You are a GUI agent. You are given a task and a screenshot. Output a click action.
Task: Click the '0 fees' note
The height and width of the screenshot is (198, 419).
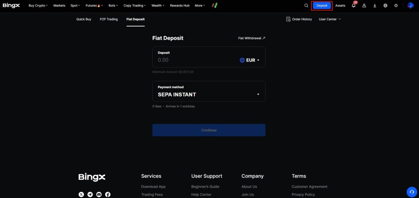point(157,106)
